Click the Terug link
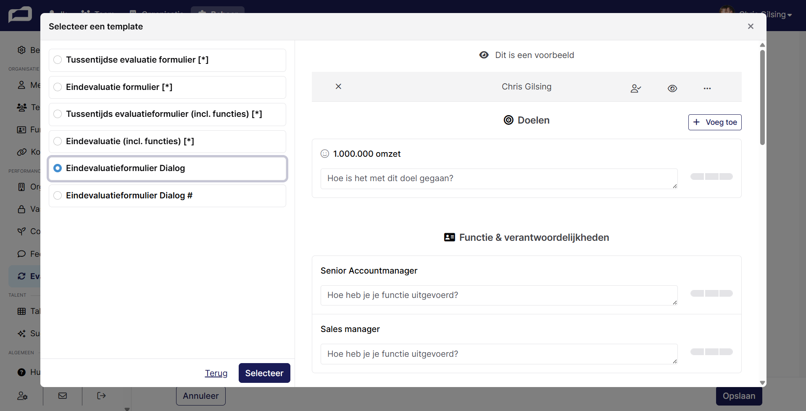 click(216, 373)
